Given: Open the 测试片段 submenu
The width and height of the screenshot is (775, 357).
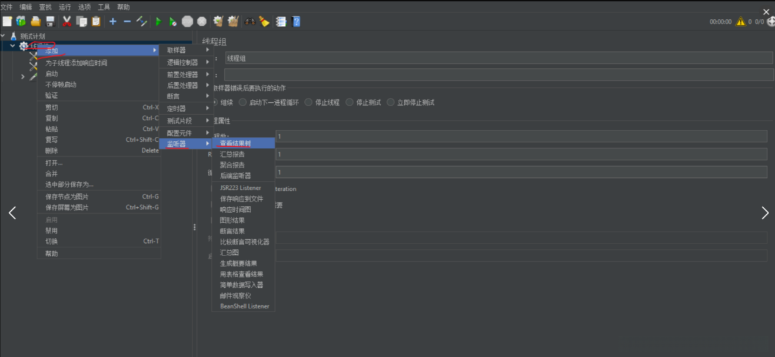Looking at the screenshot, I should coord(187,121).
